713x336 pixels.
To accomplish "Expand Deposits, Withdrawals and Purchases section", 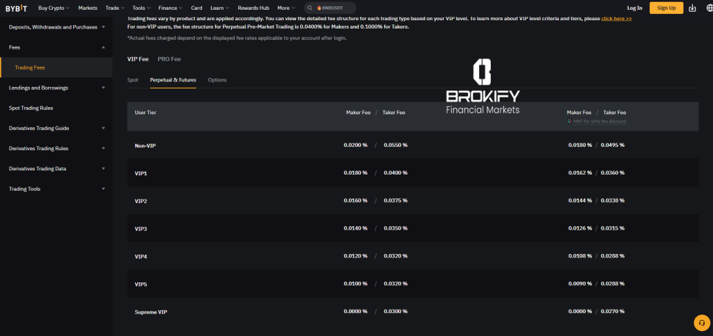I will tap(103, 27).
